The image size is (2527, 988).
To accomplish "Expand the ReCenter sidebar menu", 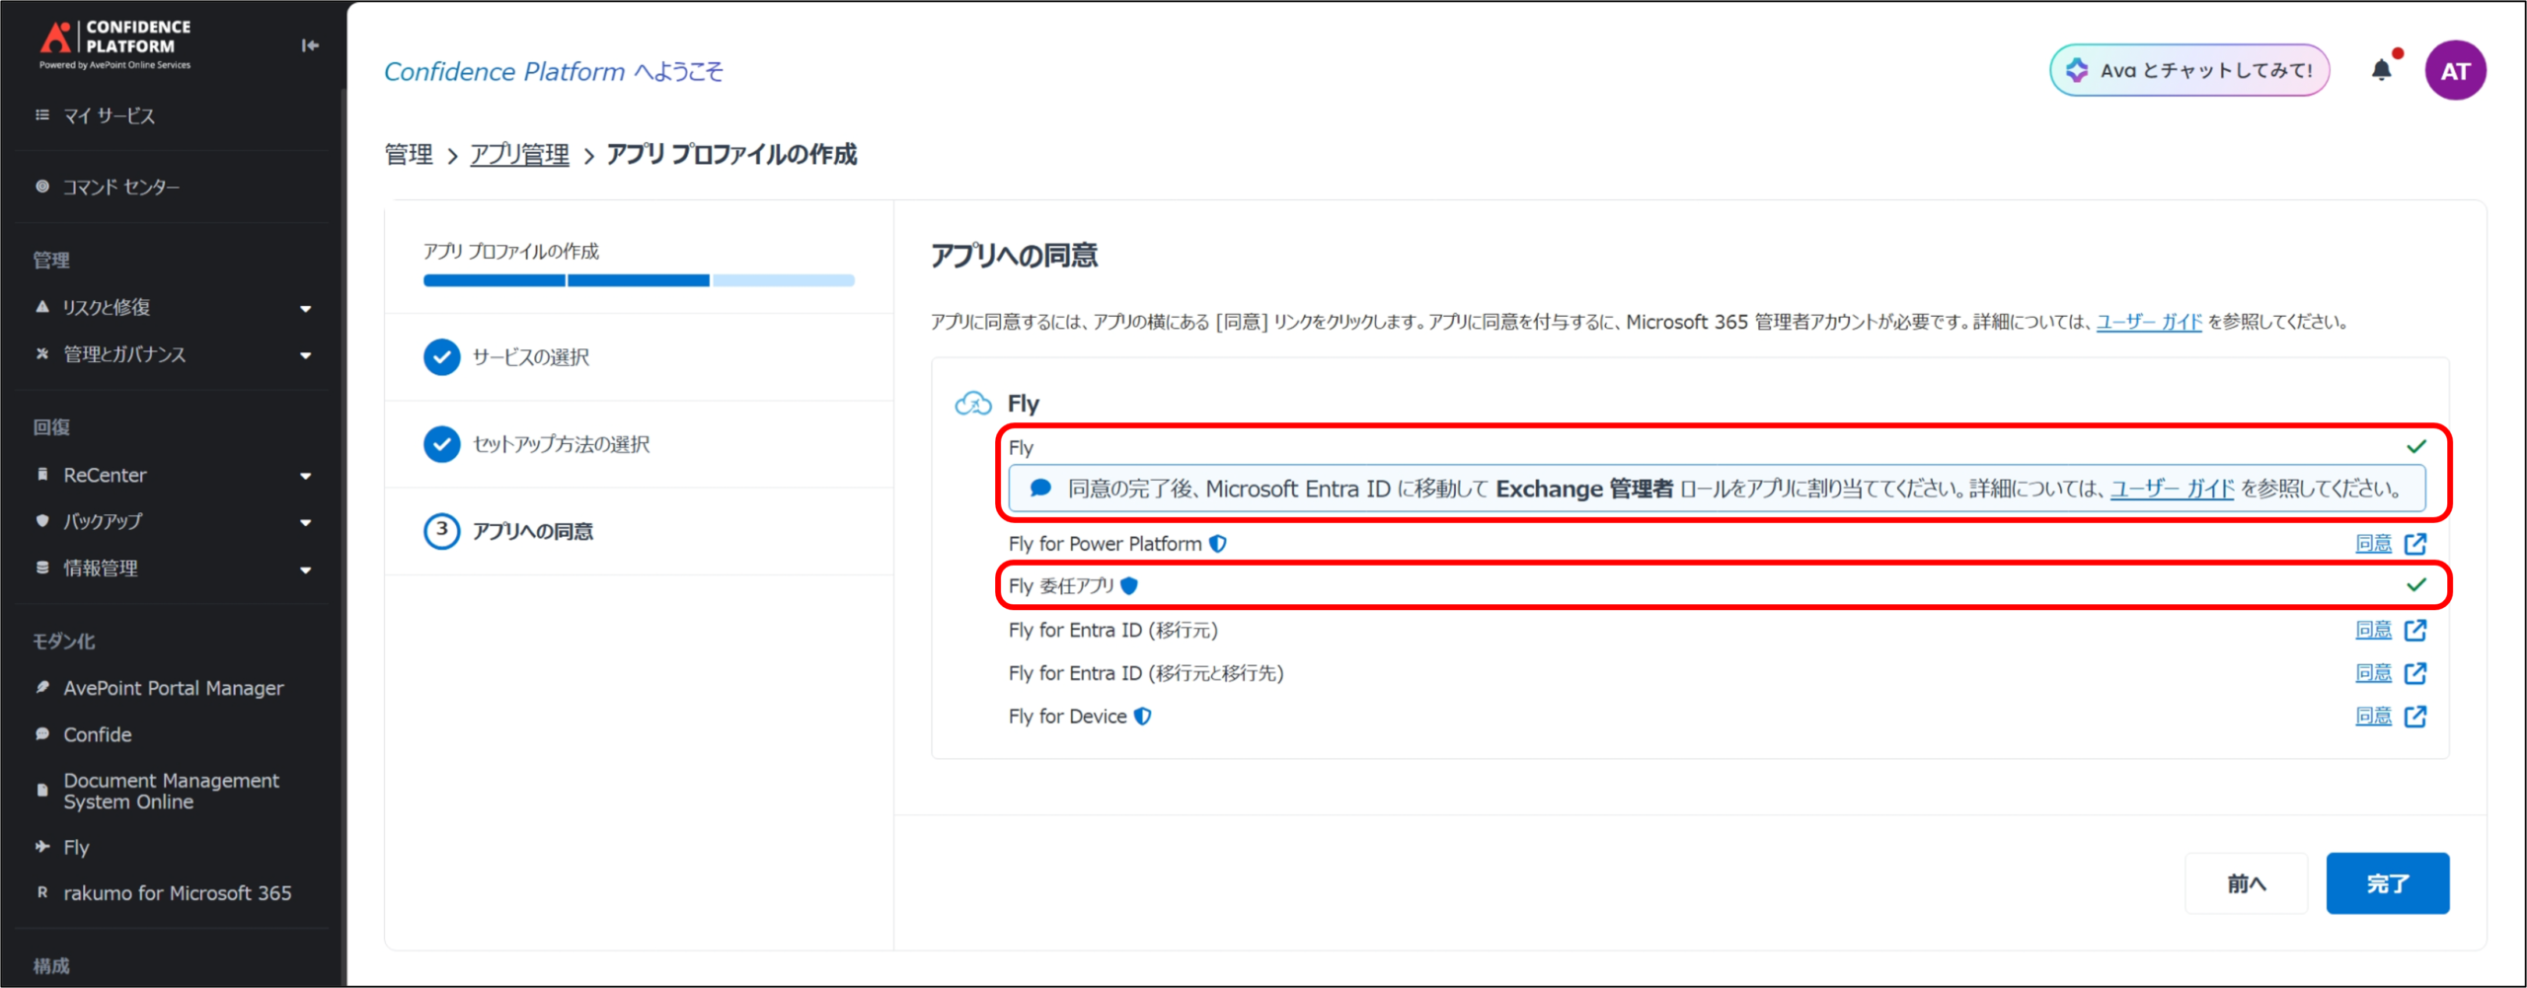I will pos(305,476).
